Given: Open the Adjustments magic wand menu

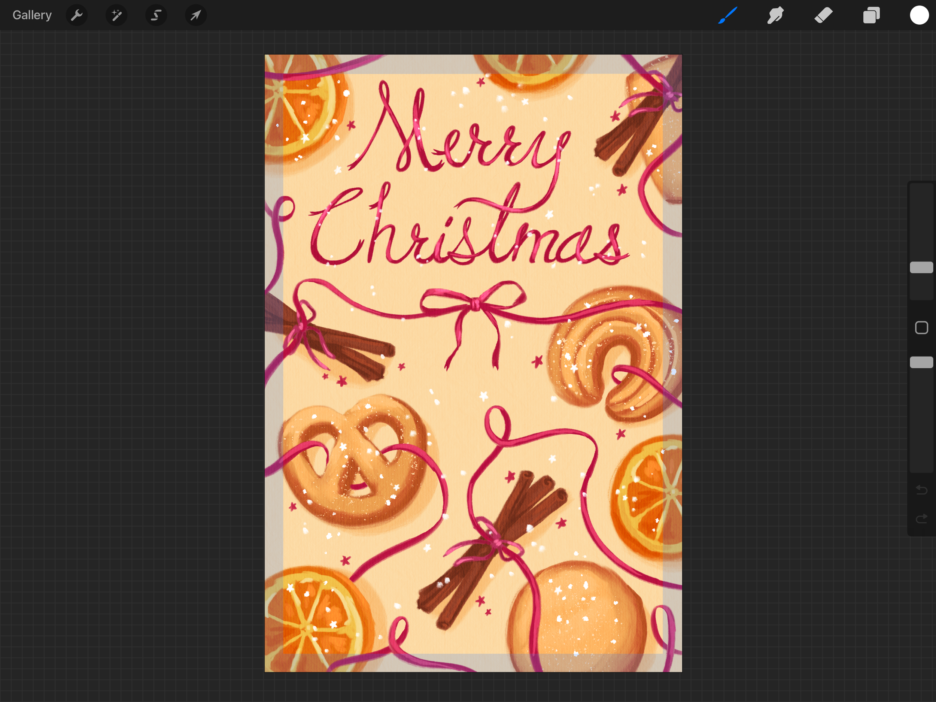Looking at the screenshot, I should coord(116,15).
